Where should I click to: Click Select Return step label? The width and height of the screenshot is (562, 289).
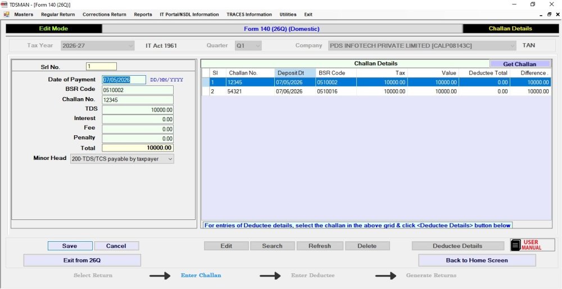tap(93, 276)
